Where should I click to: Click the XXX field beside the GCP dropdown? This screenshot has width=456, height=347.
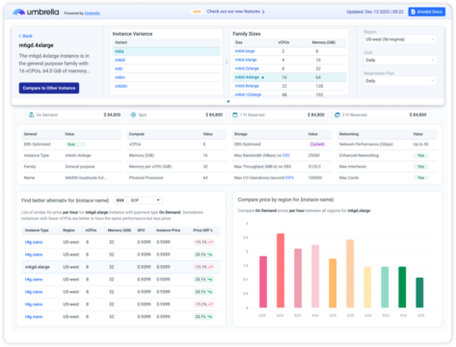(121, 200)
